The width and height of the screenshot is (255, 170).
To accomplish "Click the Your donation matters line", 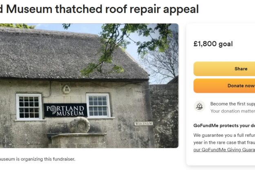I will [x=233, y=111].
